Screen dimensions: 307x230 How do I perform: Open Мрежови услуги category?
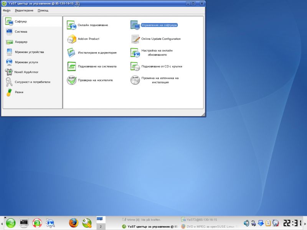(33, 62)
